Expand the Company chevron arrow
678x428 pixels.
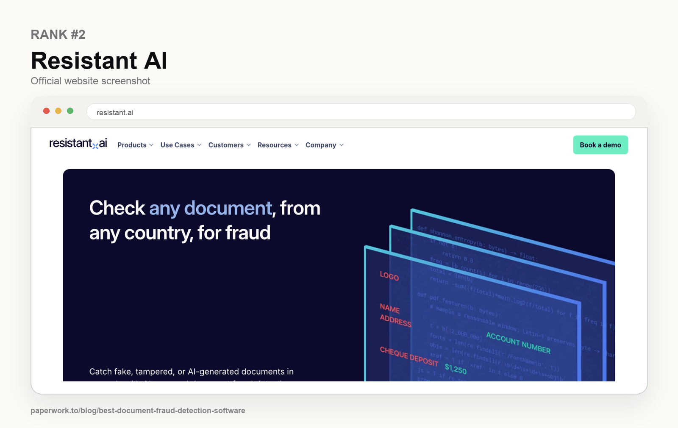pos(342,145)
